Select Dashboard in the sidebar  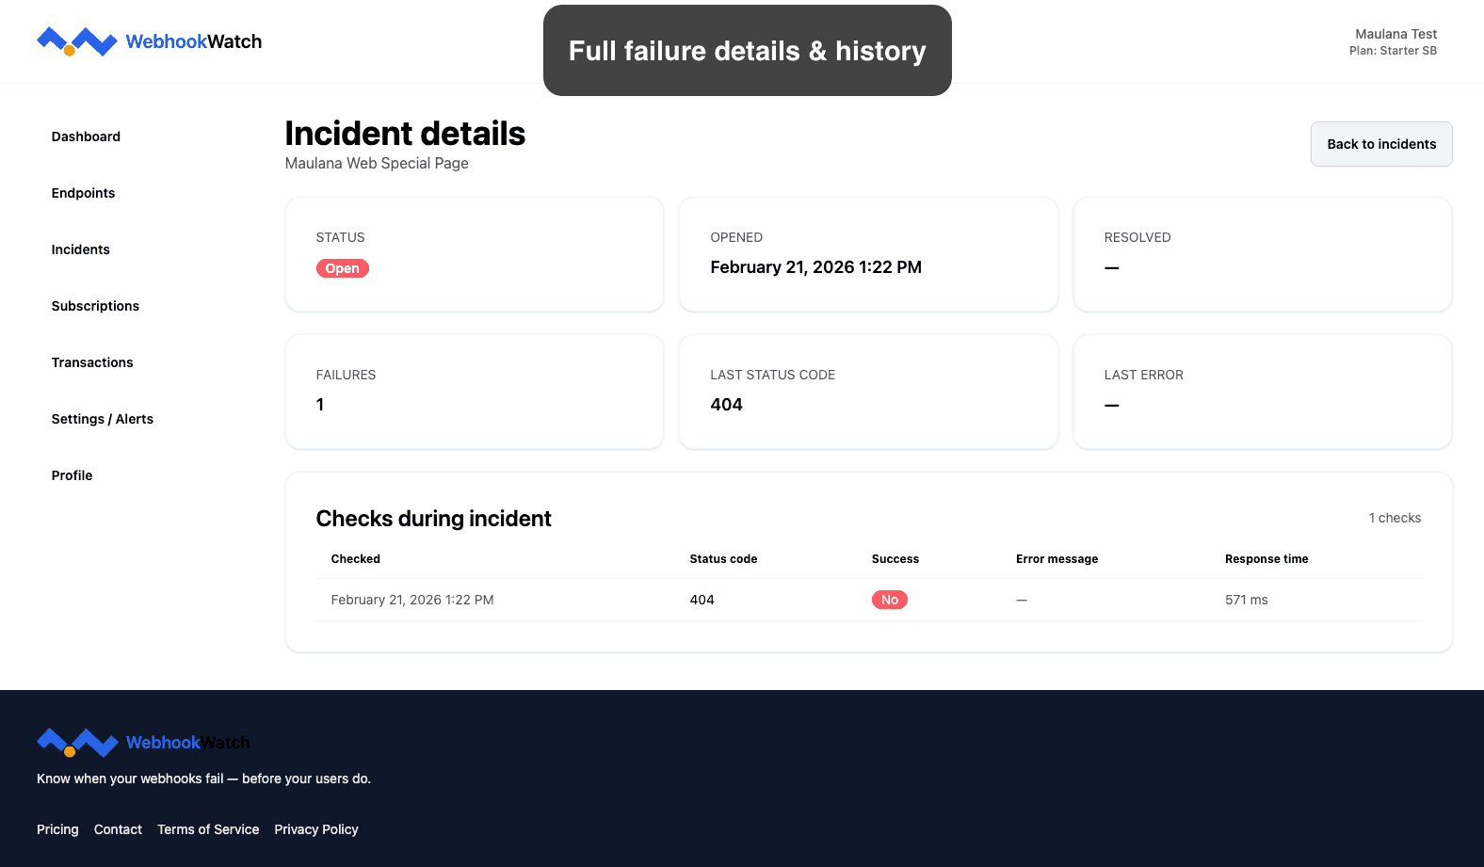coord(86,136)
